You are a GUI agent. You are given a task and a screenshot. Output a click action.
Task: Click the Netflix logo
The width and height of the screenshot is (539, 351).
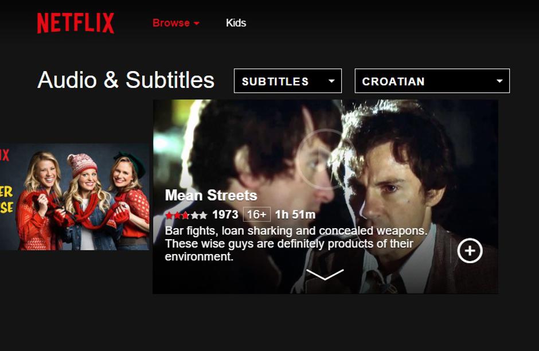(x=75, y=23)
